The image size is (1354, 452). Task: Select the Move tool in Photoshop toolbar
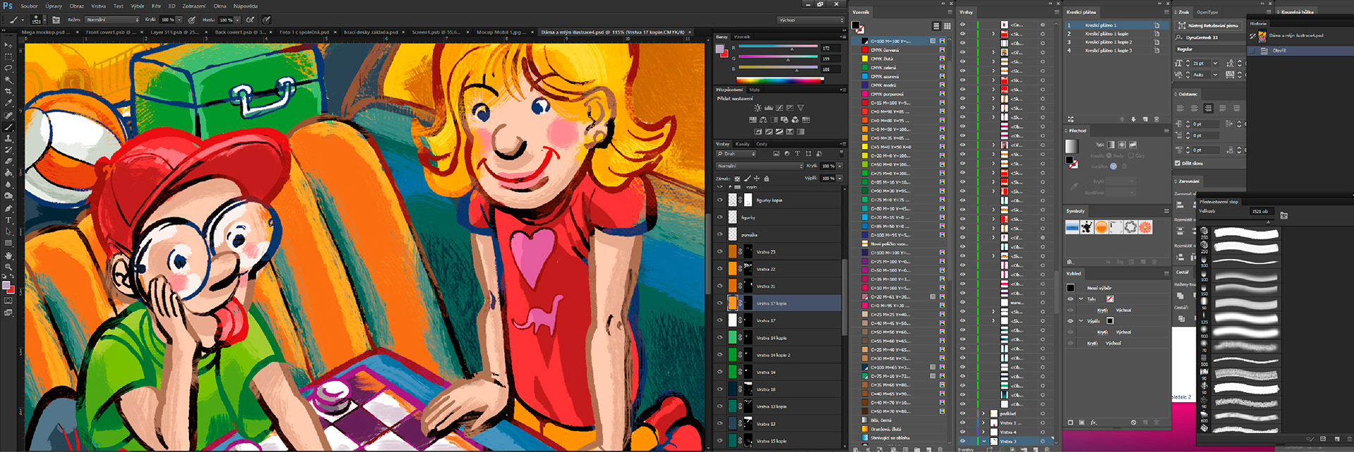coord(8,45)
